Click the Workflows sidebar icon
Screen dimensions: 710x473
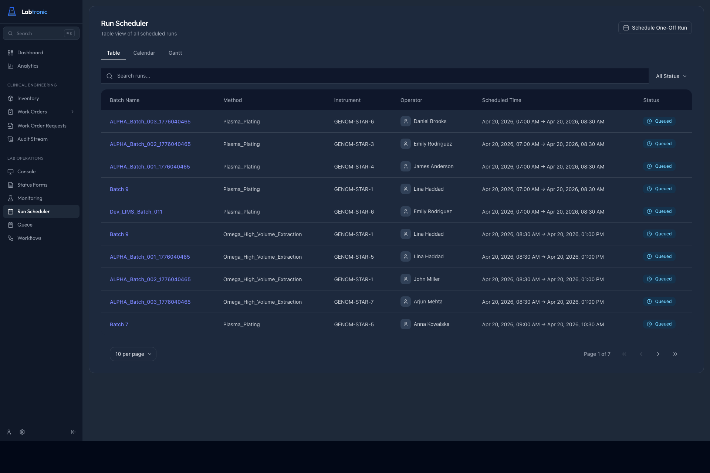click(10, 238)
